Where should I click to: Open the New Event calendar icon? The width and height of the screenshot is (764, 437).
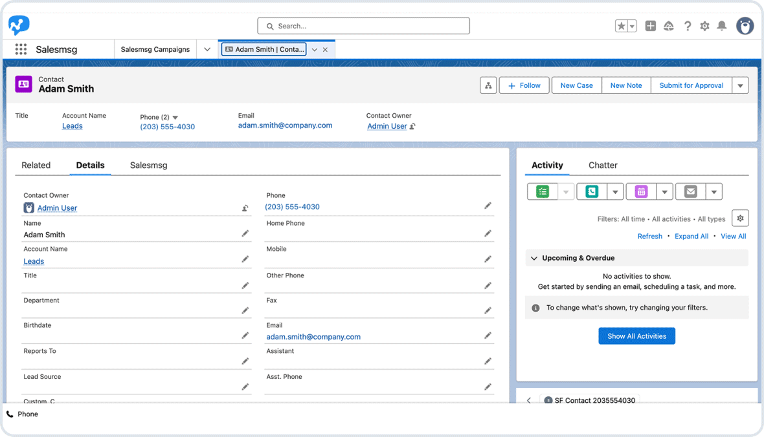pyautogui.click(x=642, y=191)
